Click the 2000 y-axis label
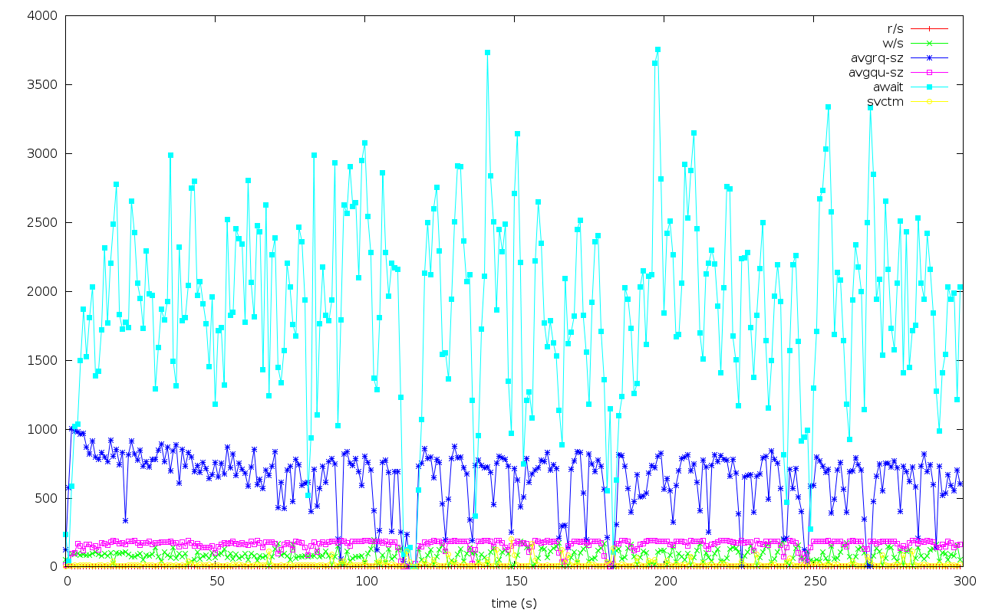This screenshot has height=613, width=982. coord(43,291)
